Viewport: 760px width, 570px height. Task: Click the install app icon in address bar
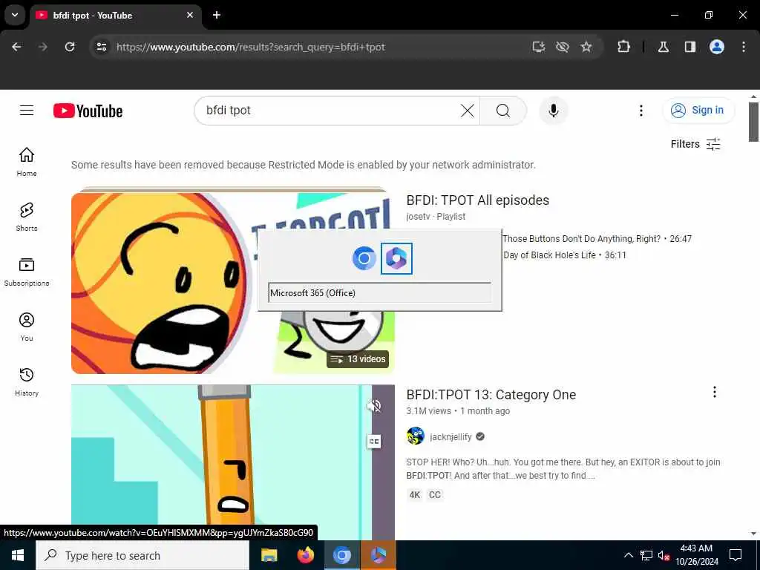539,47
